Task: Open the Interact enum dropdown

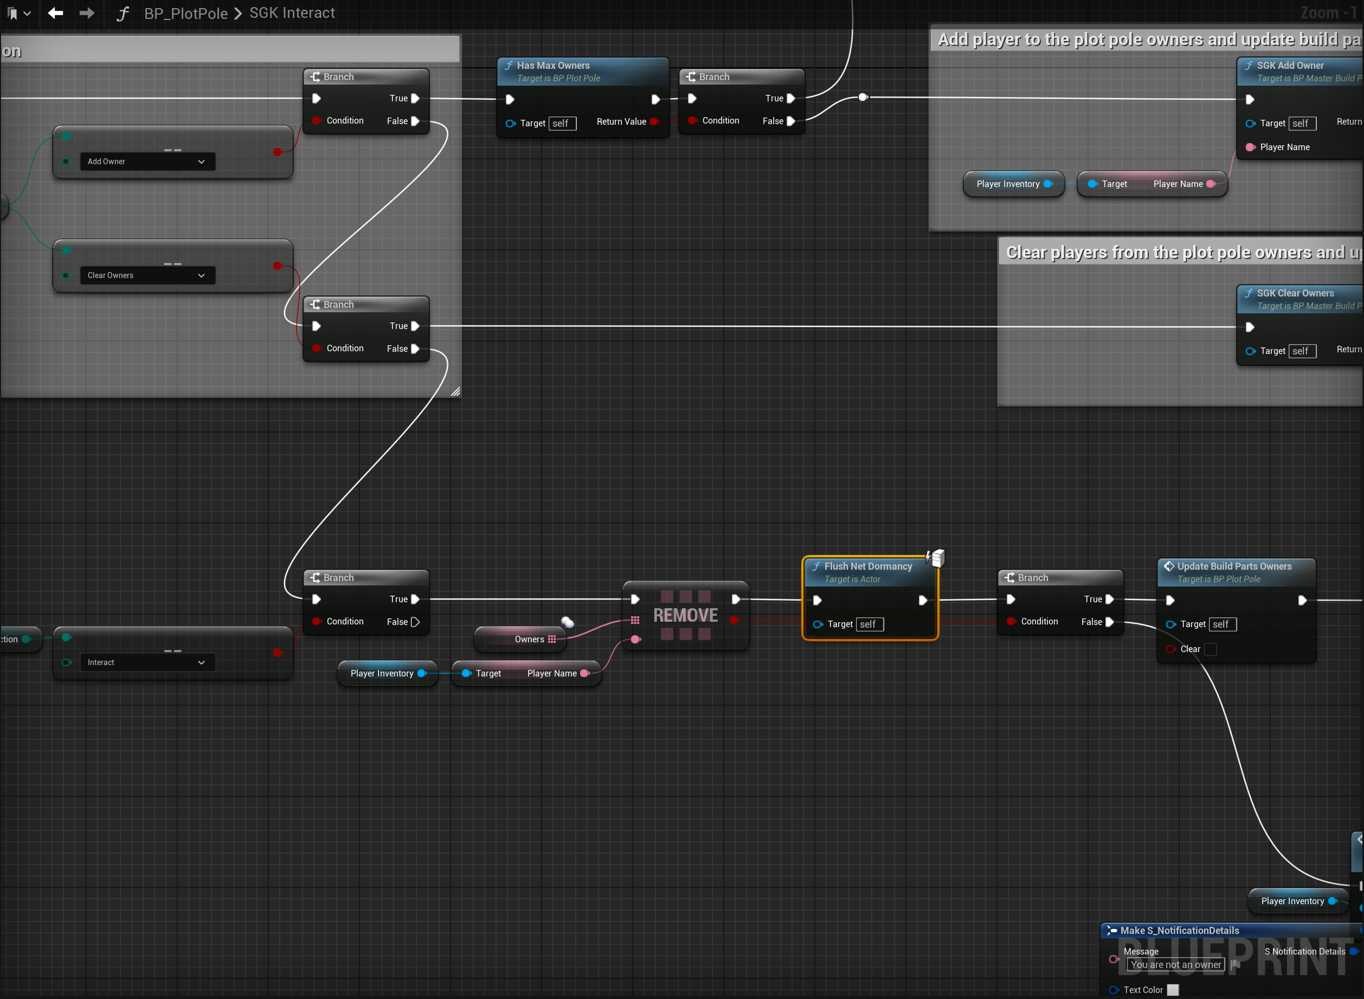Action: [147, 662]
